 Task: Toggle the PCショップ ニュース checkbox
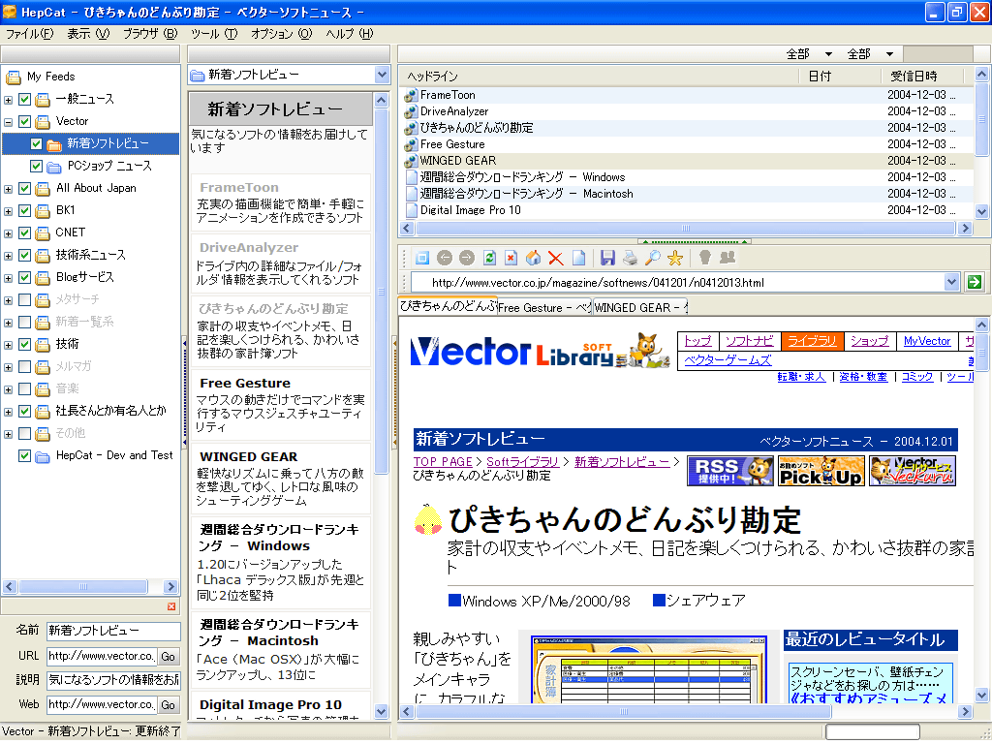(x=36, y=167)
